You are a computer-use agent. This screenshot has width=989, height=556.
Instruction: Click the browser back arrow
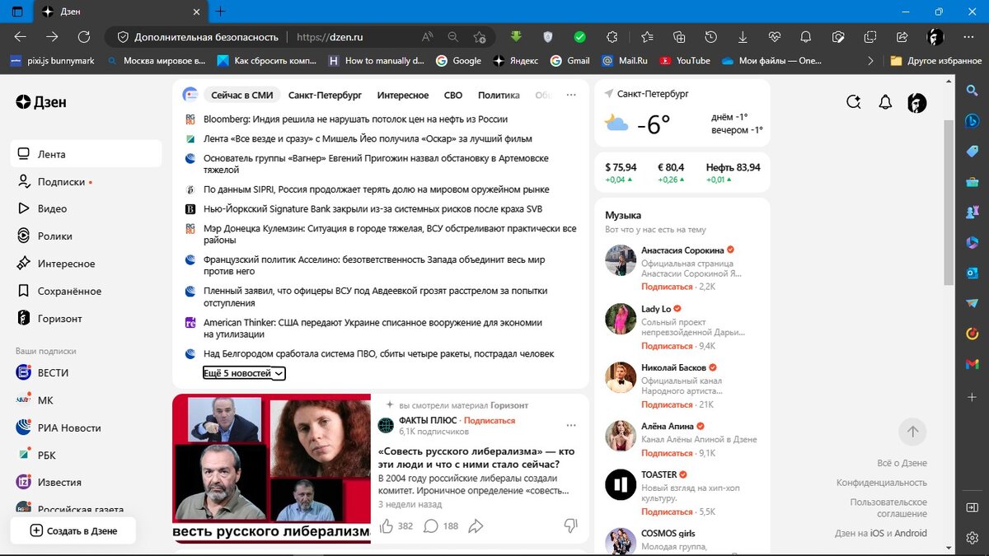(x=21, y=37)
